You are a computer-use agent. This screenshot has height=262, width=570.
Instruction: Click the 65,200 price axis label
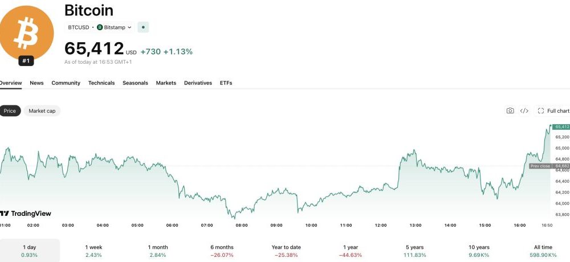[x=562, y=137]
